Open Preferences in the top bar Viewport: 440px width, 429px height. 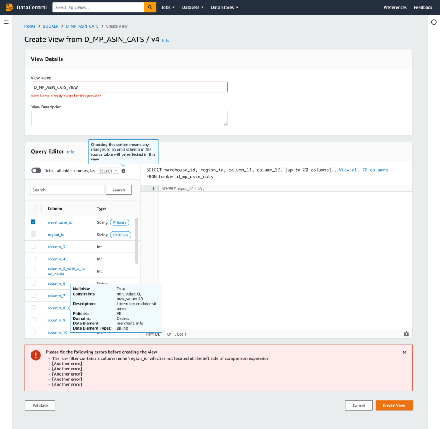(395, 8)
